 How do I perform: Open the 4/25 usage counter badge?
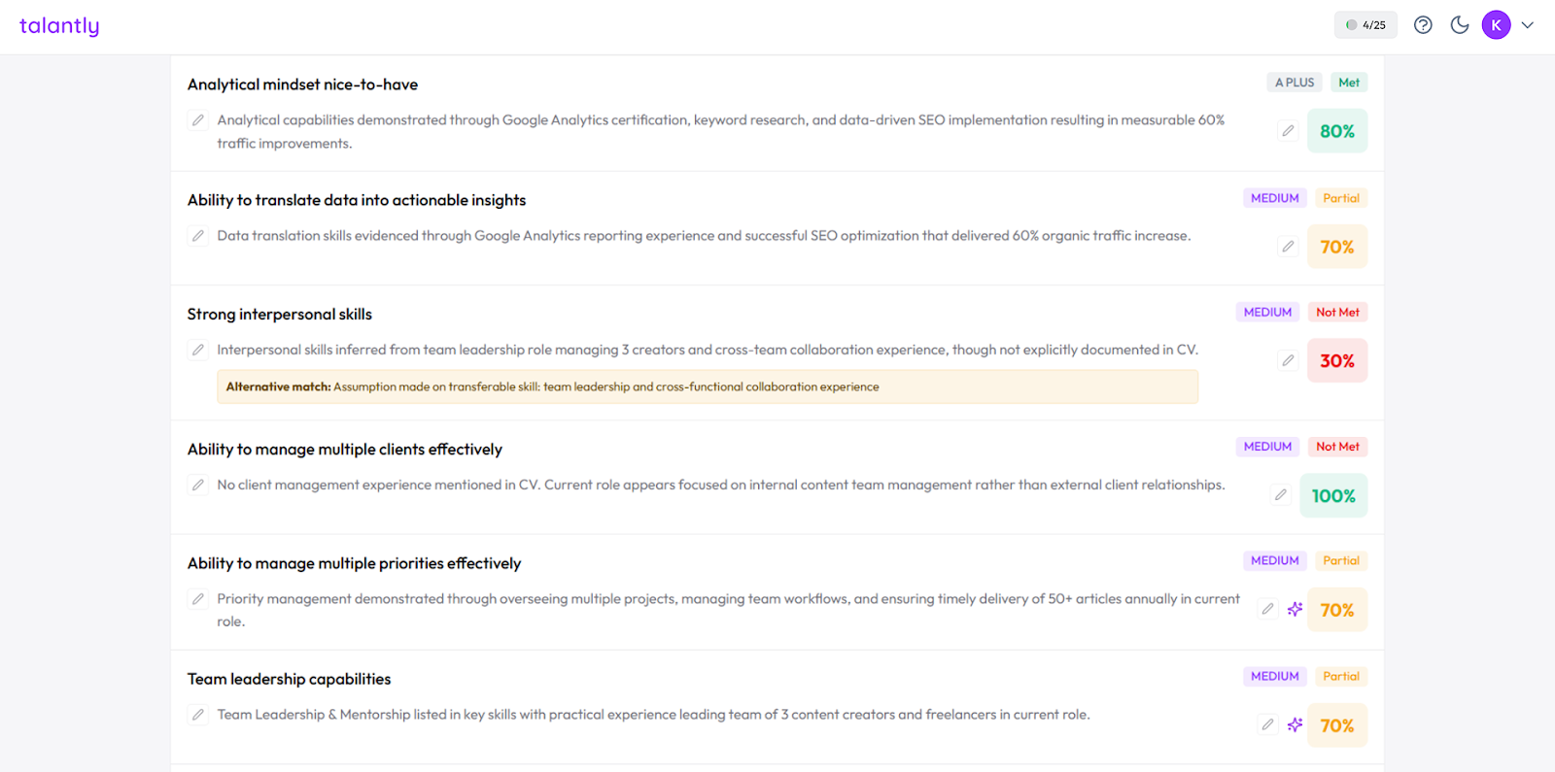[x=1365, y=25]
